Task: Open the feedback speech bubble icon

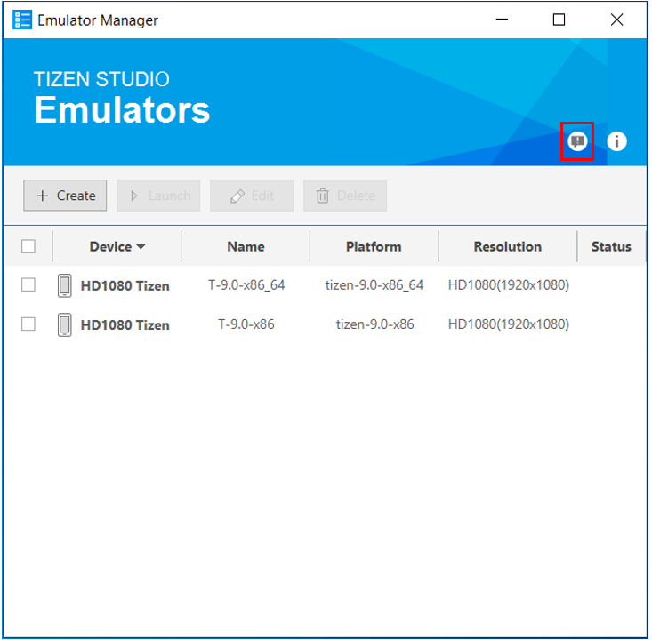Action: 578,141
